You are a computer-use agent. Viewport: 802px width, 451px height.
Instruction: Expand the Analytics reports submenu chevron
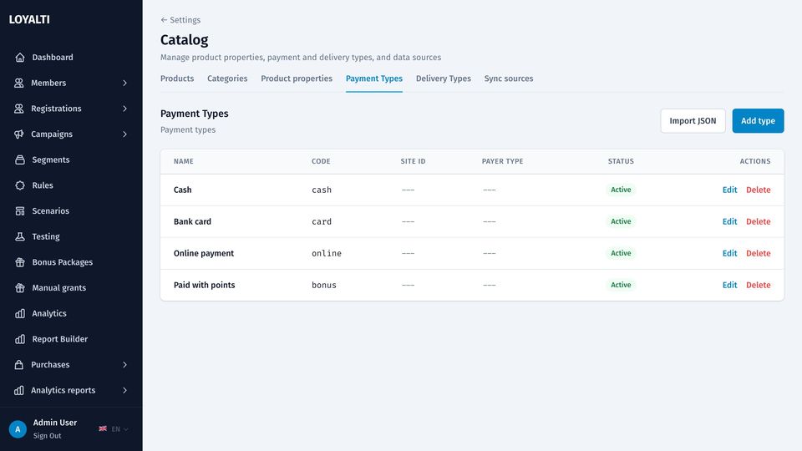[x=124, y=390]
